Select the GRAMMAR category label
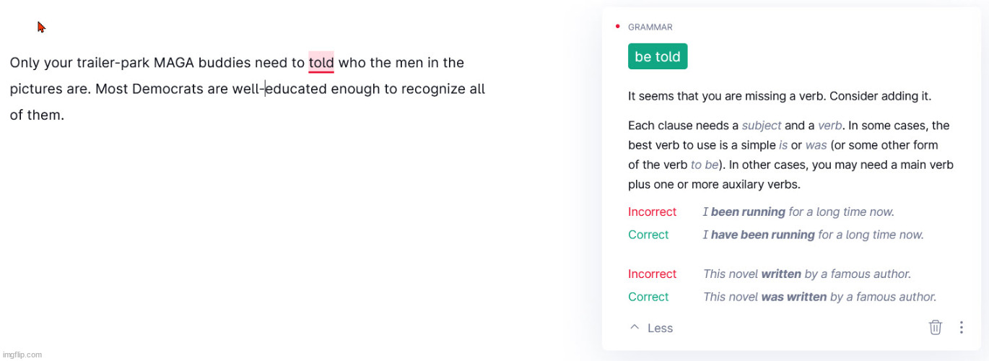 coord(650,27)
